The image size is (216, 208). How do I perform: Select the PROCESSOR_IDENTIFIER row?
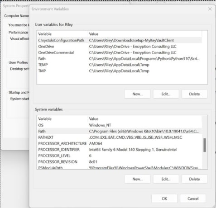pyautogui.click(x=119, y=150)
